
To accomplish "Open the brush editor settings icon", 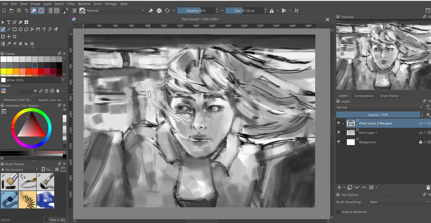I will tap(74, 11).
